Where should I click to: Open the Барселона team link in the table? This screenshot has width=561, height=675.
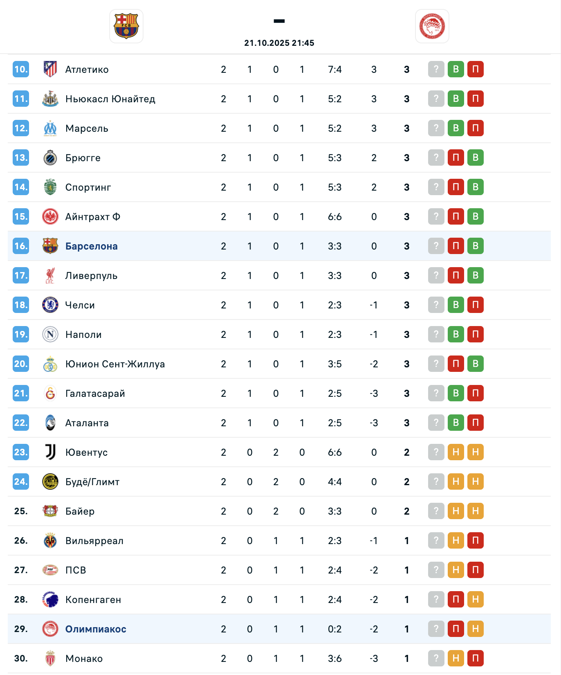[92, 246]
